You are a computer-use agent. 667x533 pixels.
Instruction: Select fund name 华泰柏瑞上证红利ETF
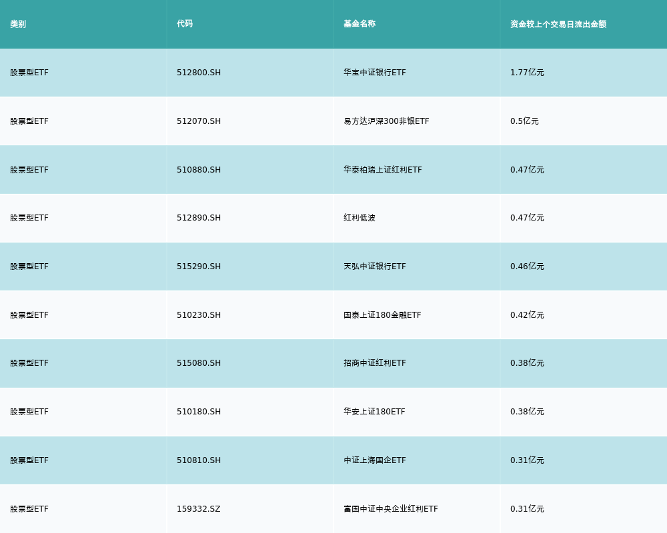coord(383,170)
